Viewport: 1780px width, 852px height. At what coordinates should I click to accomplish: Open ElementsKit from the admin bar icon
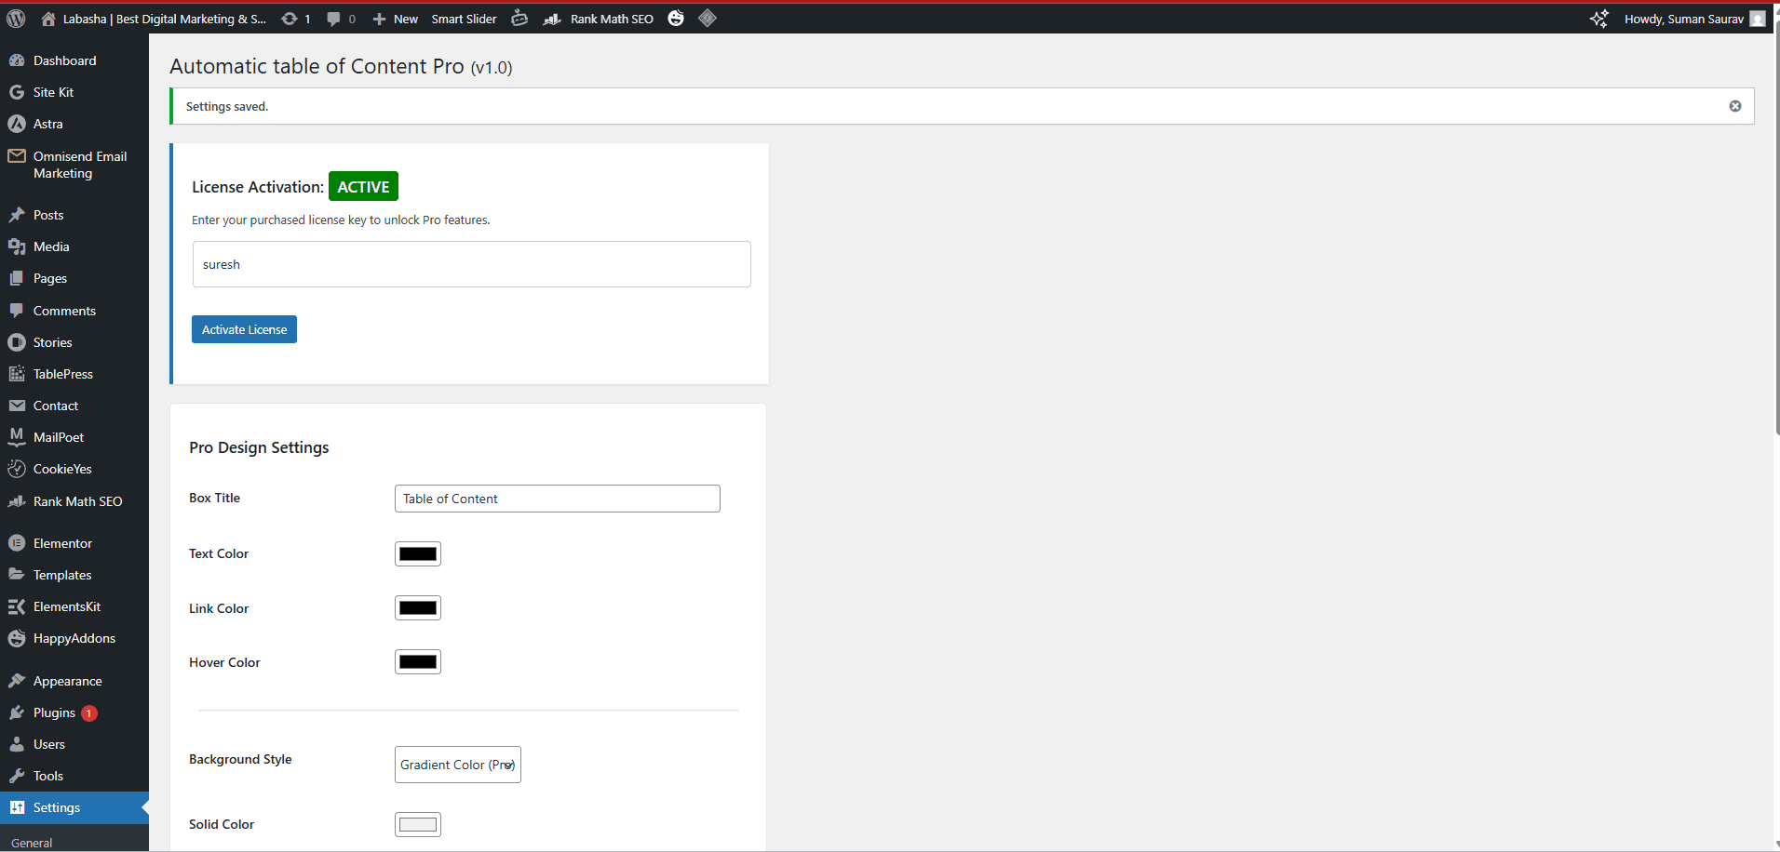coord(708,18)
